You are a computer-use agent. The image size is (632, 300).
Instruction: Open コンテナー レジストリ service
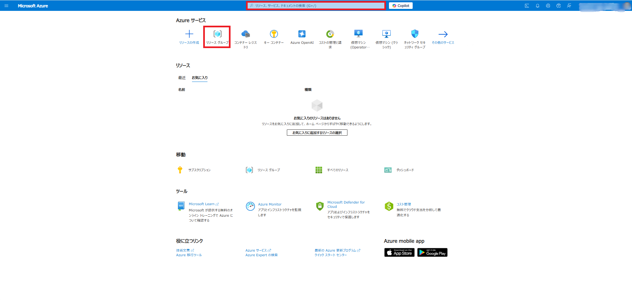[x=246, y=39]
